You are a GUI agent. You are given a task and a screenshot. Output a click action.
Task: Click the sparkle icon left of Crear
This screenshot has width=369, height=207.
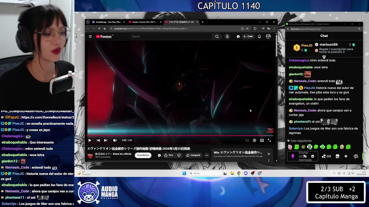[238, 37]
